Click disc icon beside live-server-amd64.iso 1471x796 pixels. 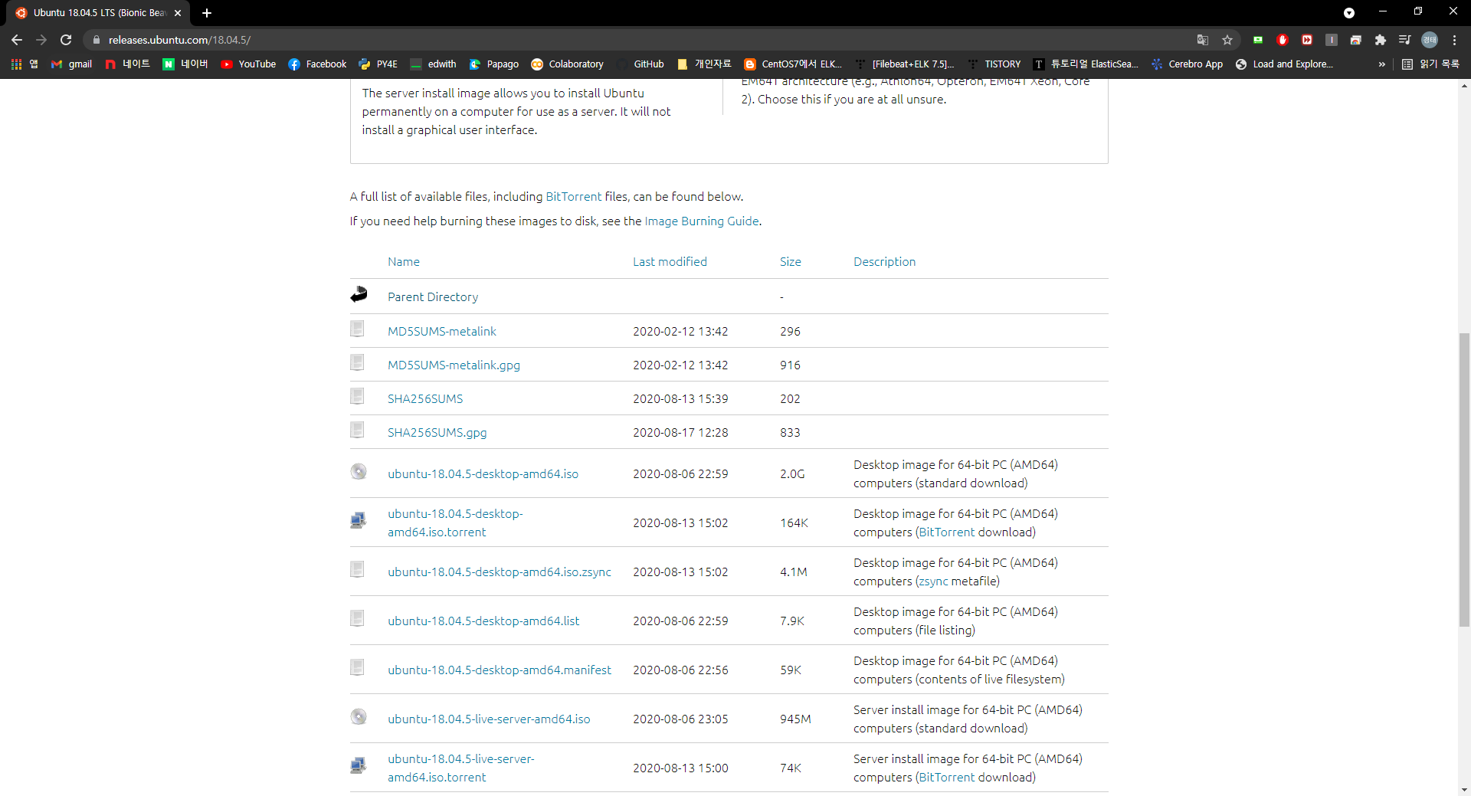coord(359,717)
